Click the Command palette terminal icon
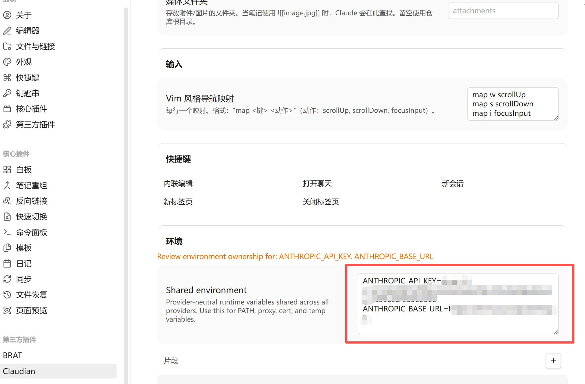The height and width of the screenshot is (384, 585). (x=7, y=232)
